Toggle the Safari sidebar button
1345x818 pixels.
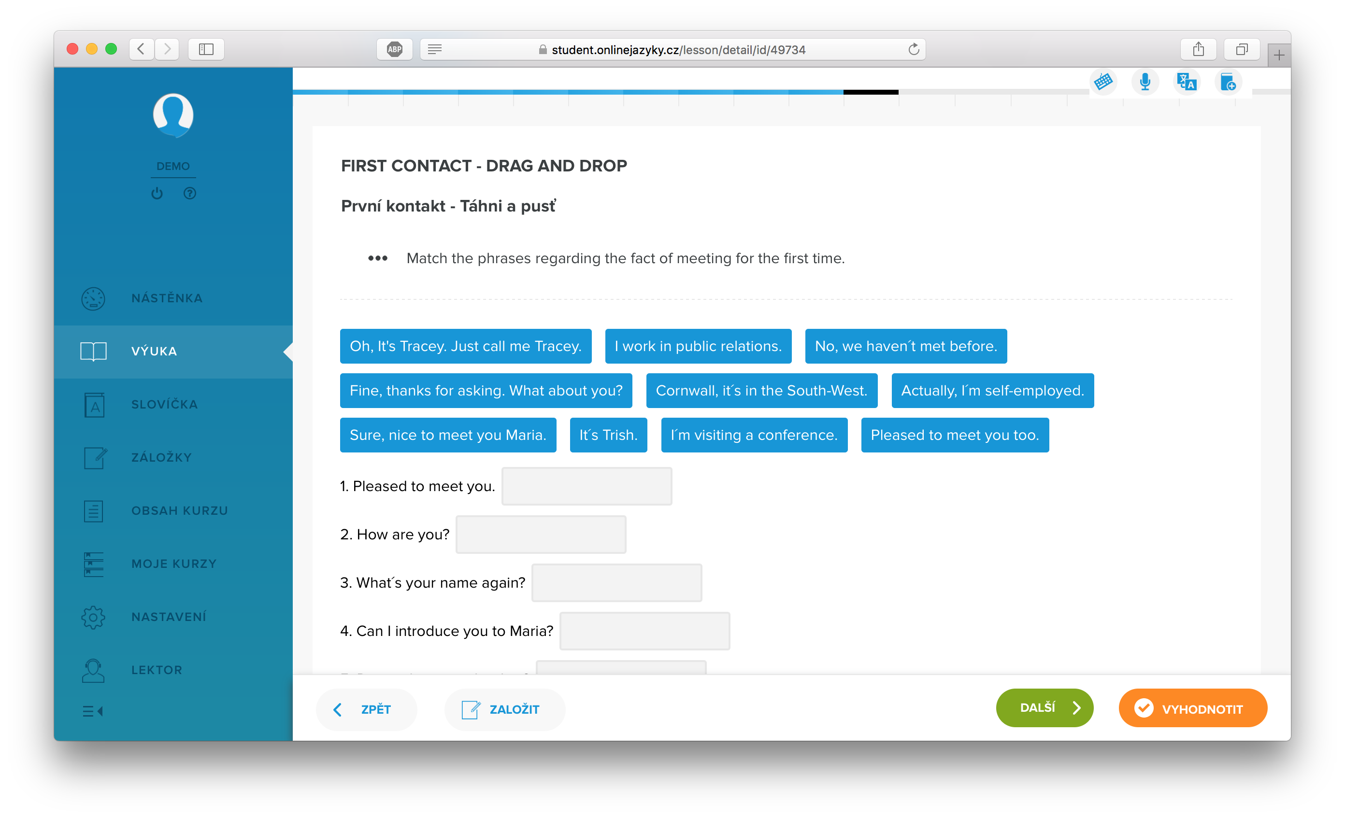tap(206, 50)
